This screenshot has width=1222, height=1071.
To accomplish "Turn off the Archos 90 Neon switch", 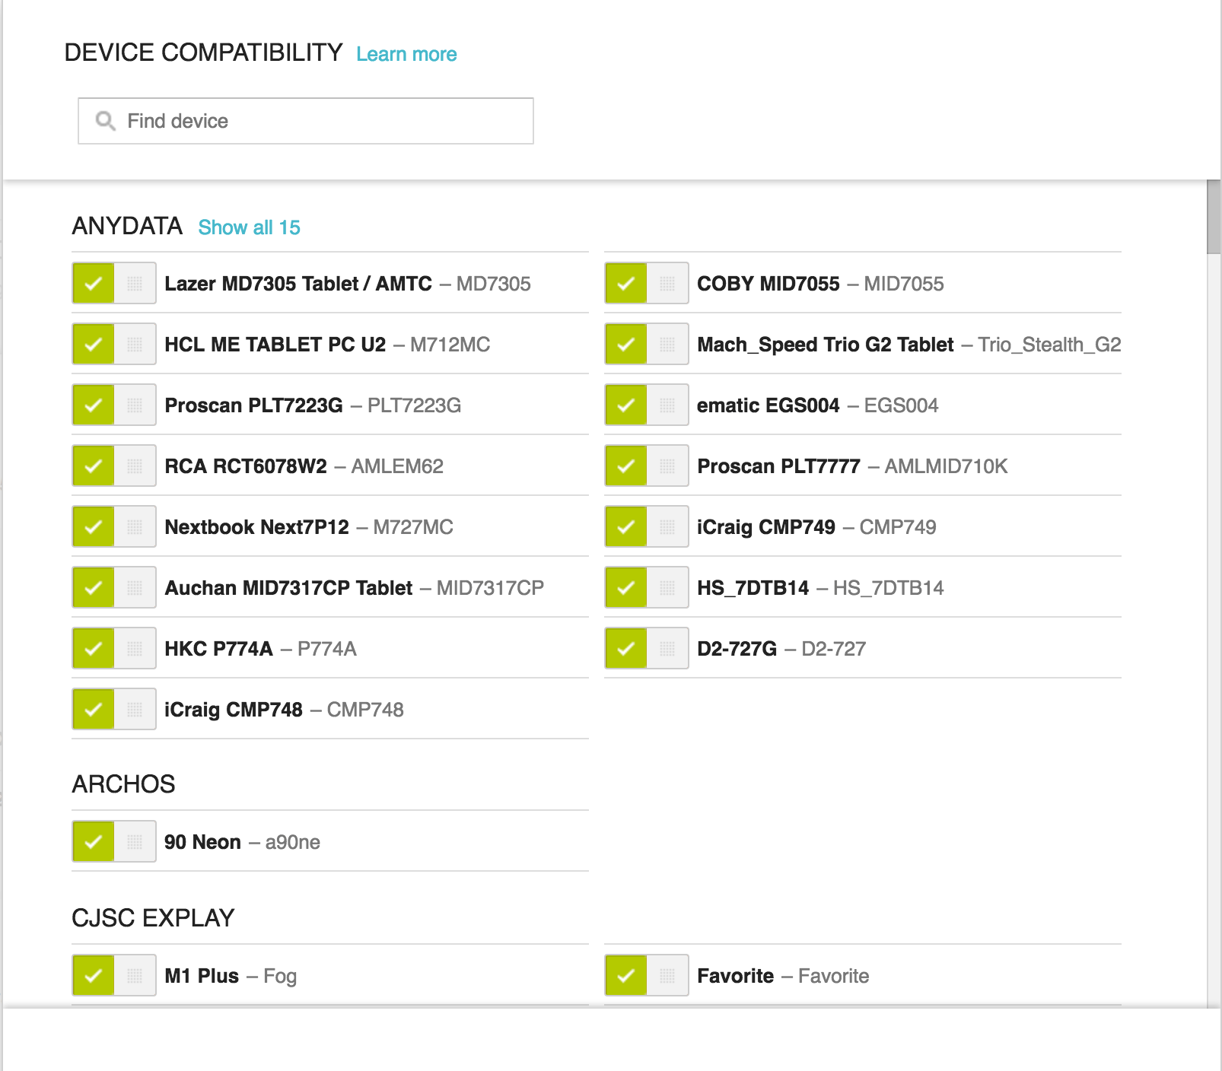I will click(114, 841).
